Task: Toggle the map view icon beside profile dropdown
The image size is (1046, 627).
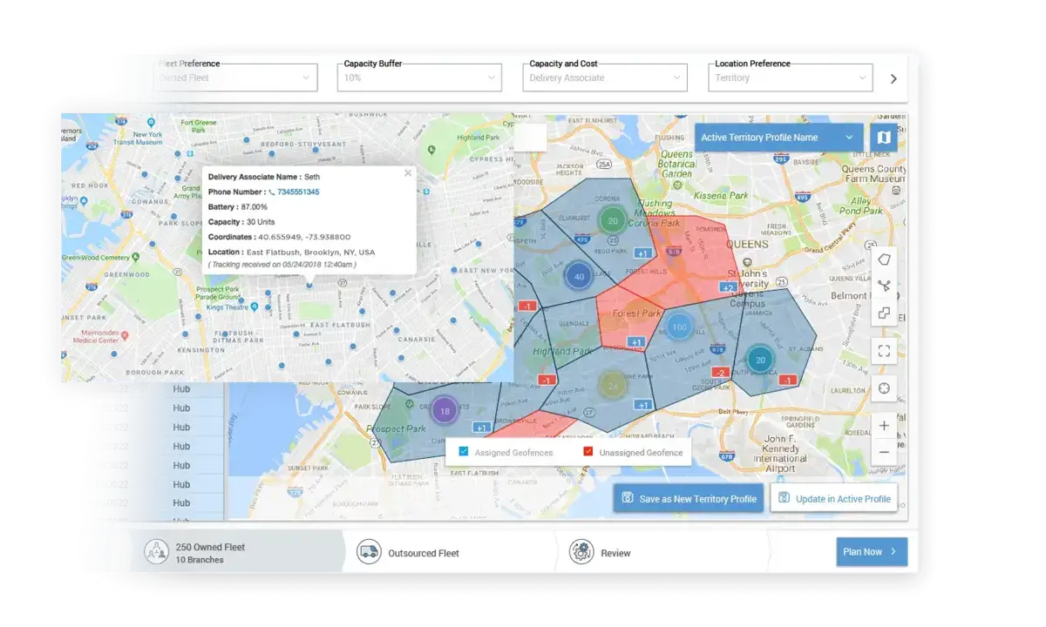Action: [x=884, y=138]
